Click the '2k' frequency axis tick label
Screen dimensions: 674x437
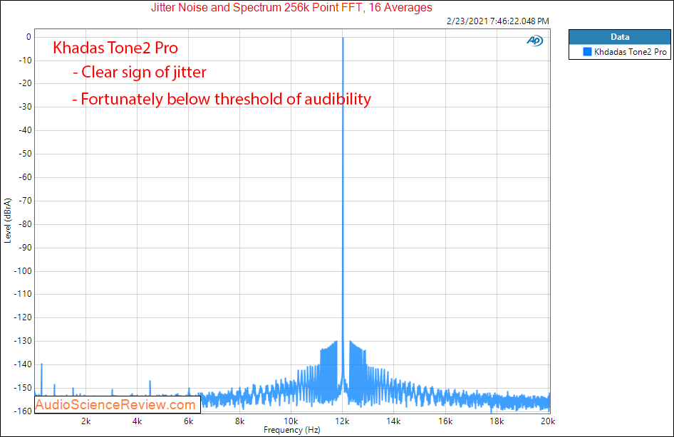[x=86, y=421]
